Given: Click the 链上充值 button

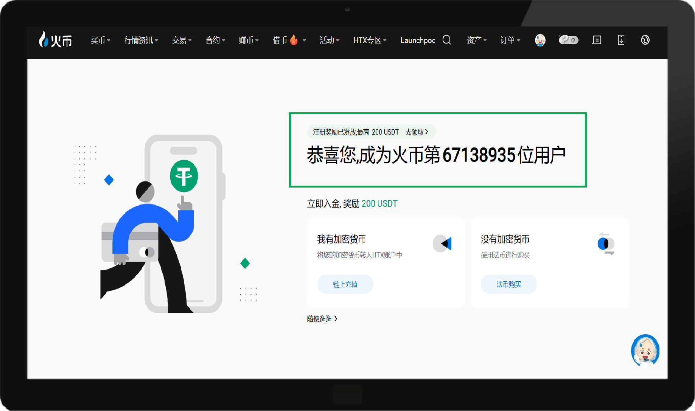Looking at the screenshot, I should click(x=345, y=284).
